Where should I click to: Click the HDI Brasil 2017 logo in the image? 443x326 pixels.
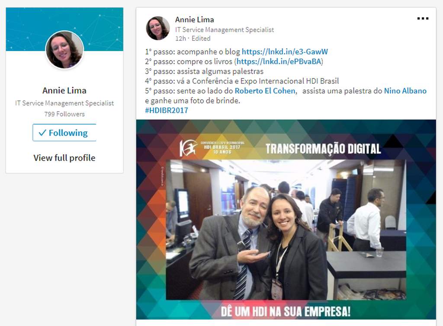[212, 148]
